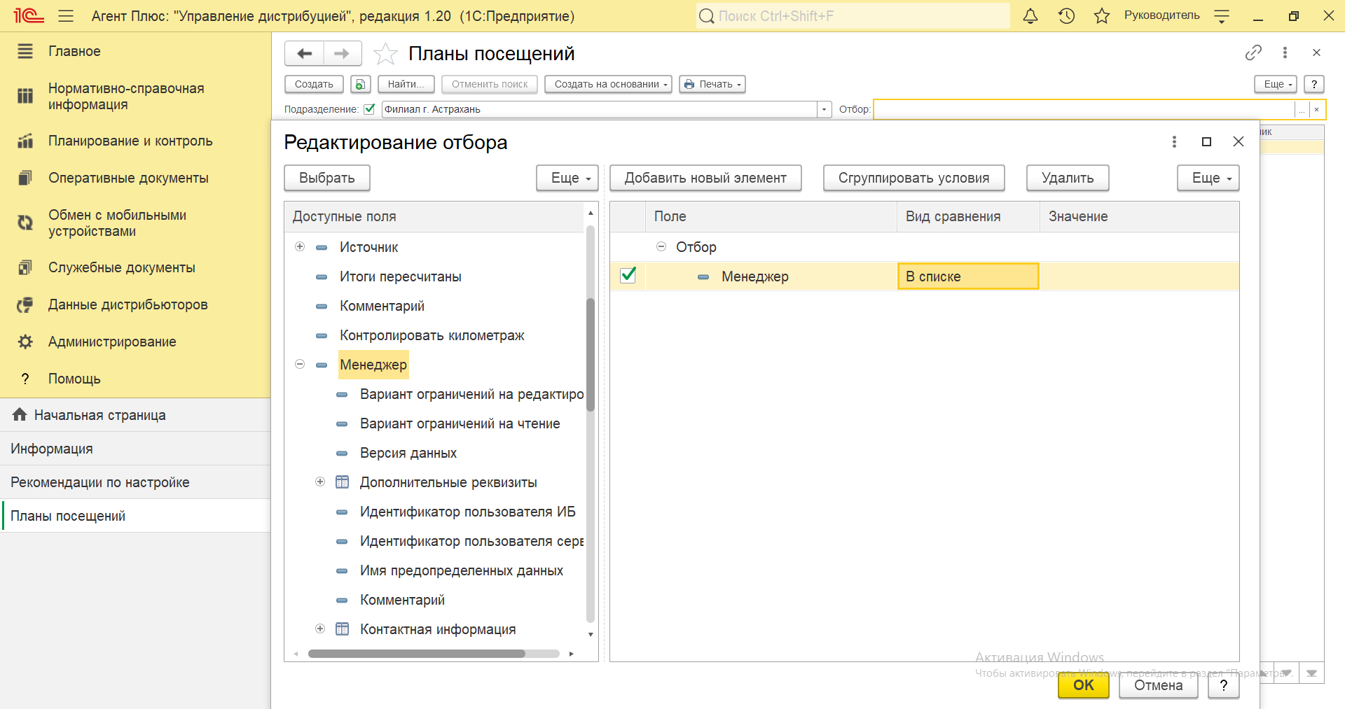
Task: Click the Найти... button
Action: click(406, 84)
